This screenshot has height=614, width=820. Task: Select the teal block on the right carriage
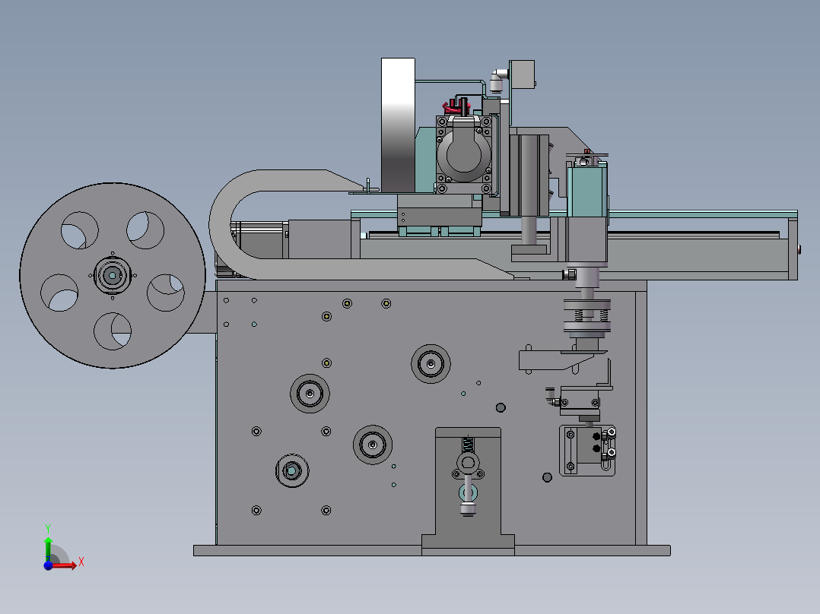pyautogui.click(x=587, y=191)
